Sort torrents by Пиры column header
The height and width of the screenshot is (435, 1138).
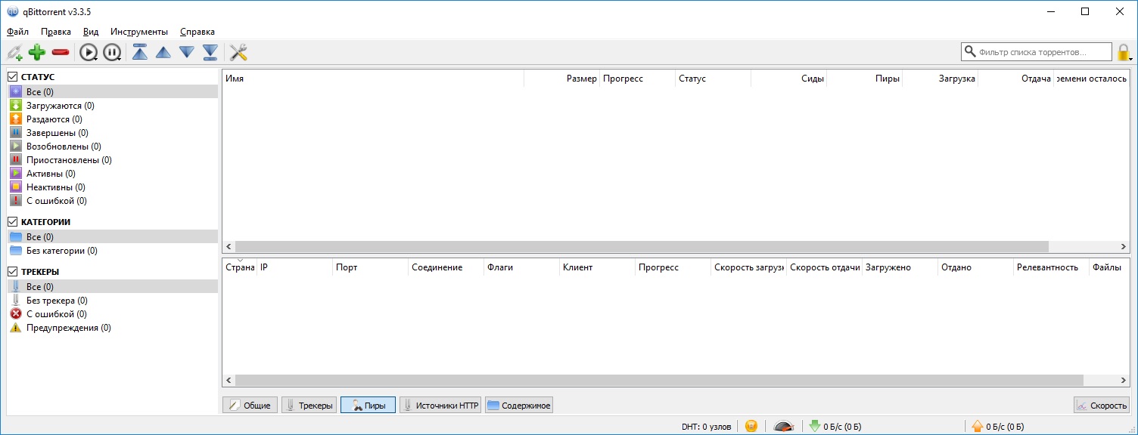click(x=865, y=79)
